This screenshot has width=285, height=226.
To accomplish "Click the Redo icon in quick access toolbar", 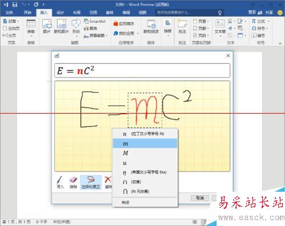I will coord(36,5).
